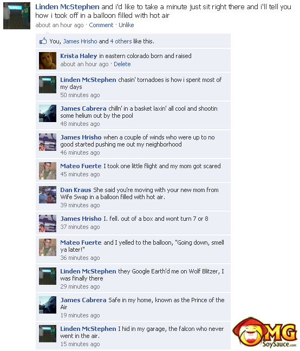Show the 4 others who liked this

pyautogui.click(x=121, y=41)
